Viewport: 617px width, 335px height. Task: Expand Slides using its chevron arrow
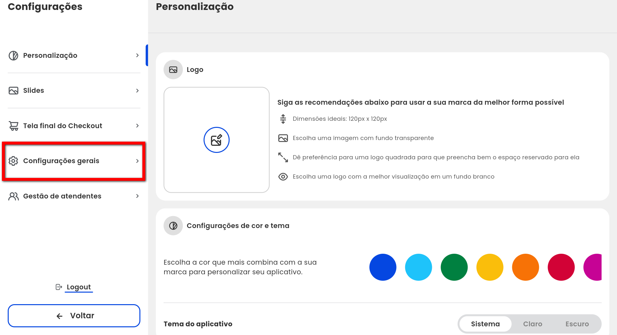point(137,91)
